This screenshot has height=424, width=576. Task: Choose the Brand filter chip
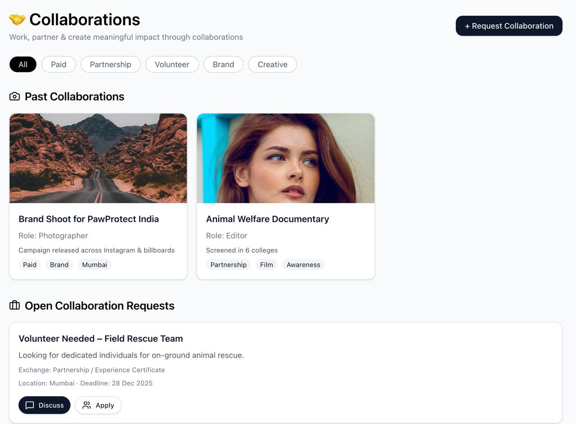coord(223,64)
